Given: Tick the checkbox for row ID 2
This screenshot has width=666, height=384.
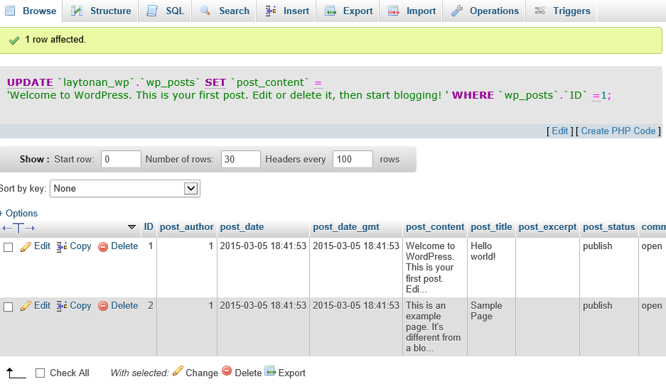Looking at the screenshot, I should 8,307.
